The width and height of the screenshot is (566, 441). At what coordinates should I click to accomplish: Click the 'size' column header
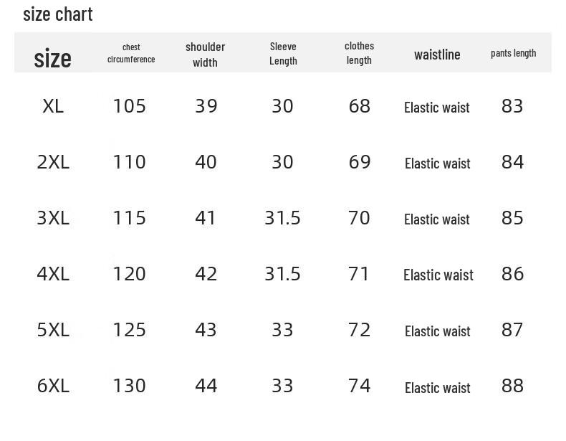point(52,58)
